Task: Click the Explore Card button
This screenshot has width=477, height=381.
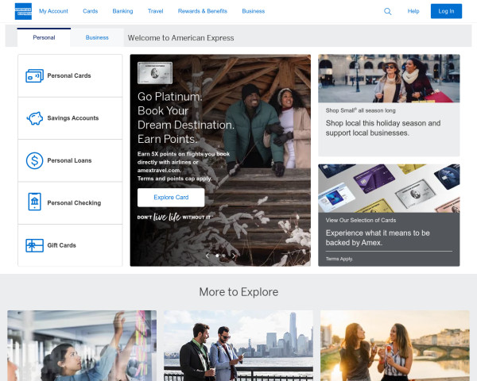Action: coord(170,197)
